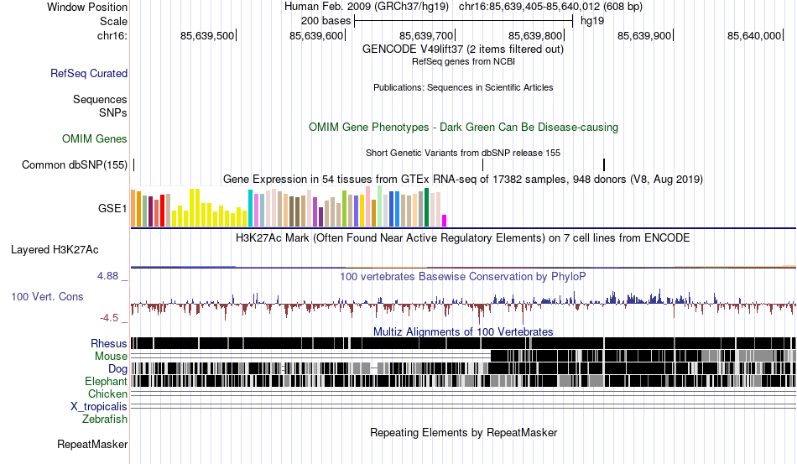Click the GENCODE V49lift37 track title
Image resolution: width=797 pixels, height=464 pixels.
tap(463, 50)
